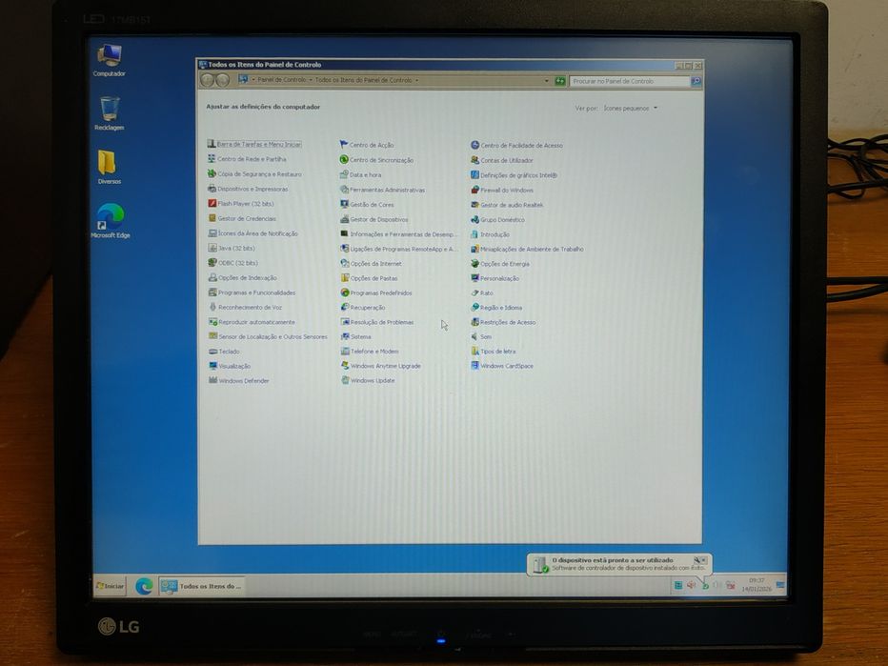Image resolution: width=888 pixels, height=666 pixels.
Task: Open Dispositivos e Impressoras
Action: (x=248, y=189)
